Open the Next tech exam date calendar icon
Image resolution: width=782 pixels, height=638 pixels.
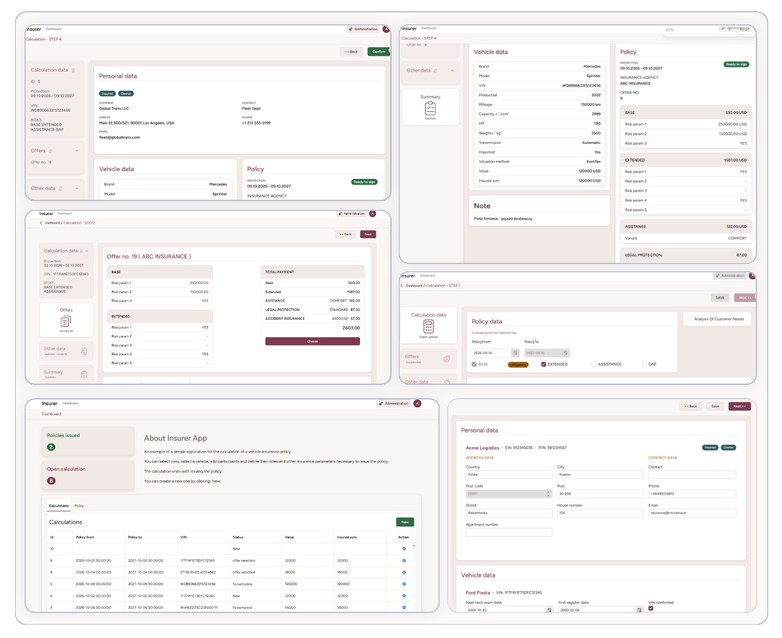point(549,610)
